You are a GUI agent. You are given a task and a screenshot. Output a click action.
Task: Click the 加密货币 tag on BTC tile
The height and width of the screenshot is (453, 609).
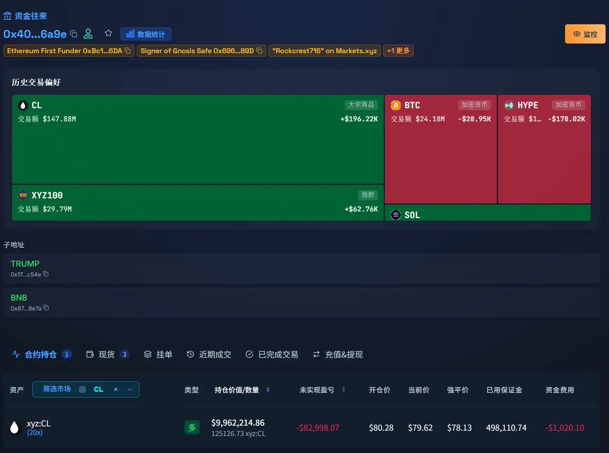click(474, 105)
